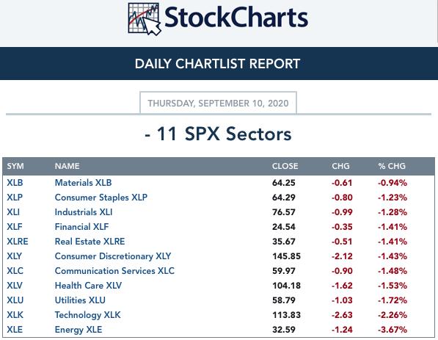Viewport: 438px width, 340px height.
Task: Open the XLF symbol link
Action: pyautogui.click(x=15, y=227)
